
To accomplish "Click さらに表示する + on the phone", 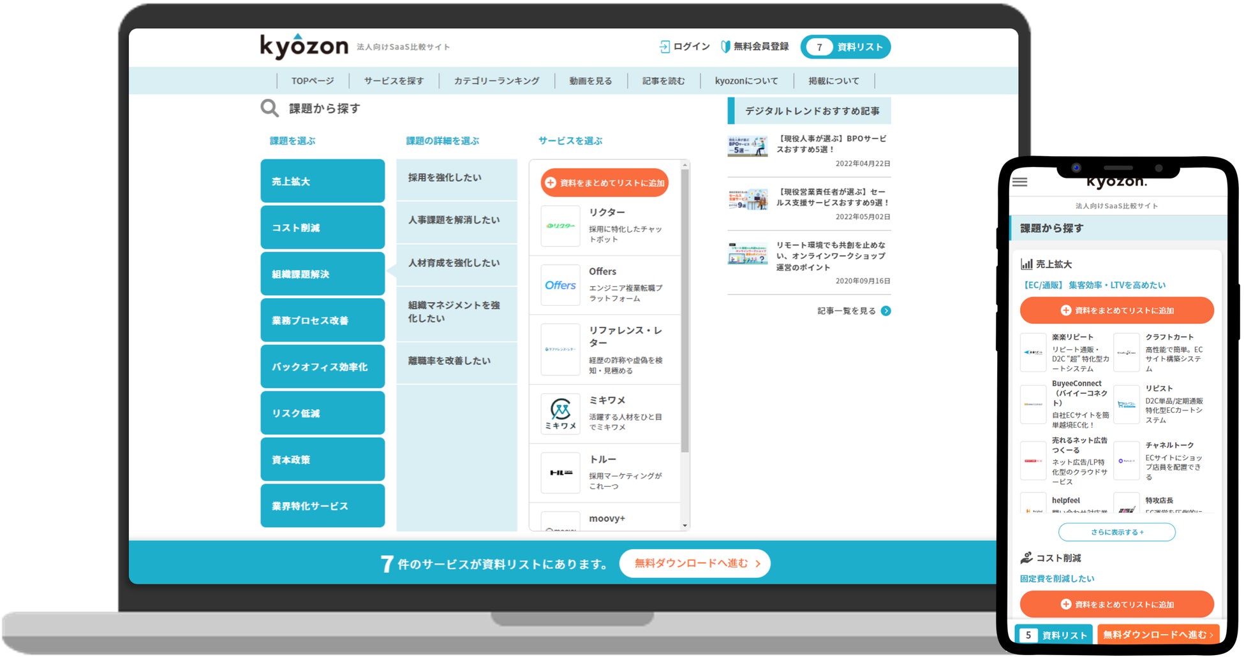I will 1117,532.
